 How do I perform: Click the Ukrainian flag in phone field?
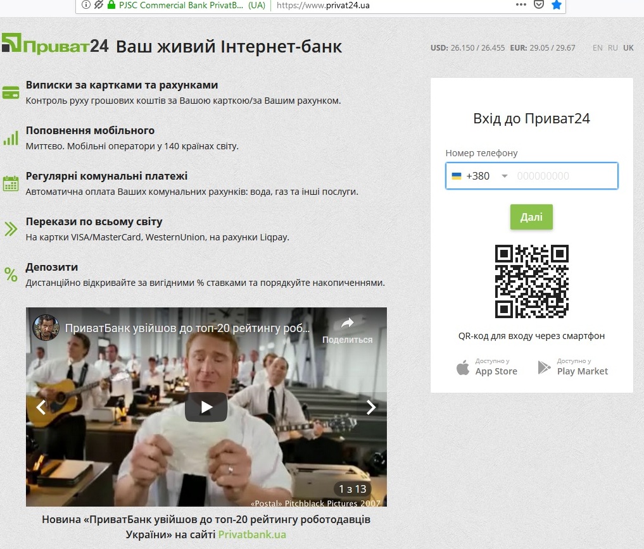tap(457, 176)
